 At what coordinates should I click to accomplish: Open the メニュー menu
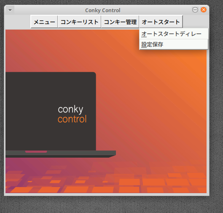[x=44, y=22]
